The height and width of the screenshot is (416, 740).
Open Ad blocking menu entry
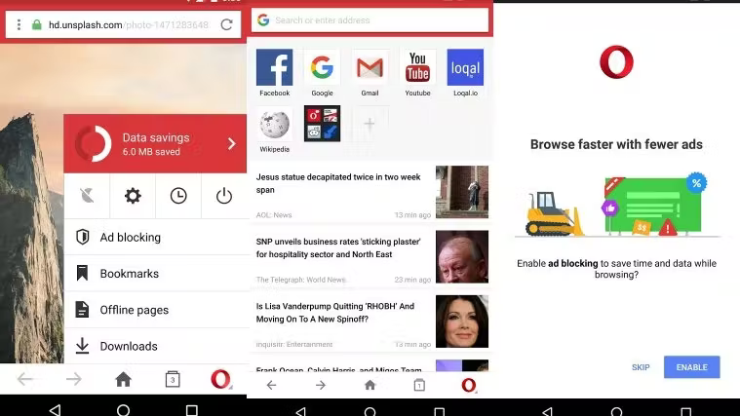[155, 238]
